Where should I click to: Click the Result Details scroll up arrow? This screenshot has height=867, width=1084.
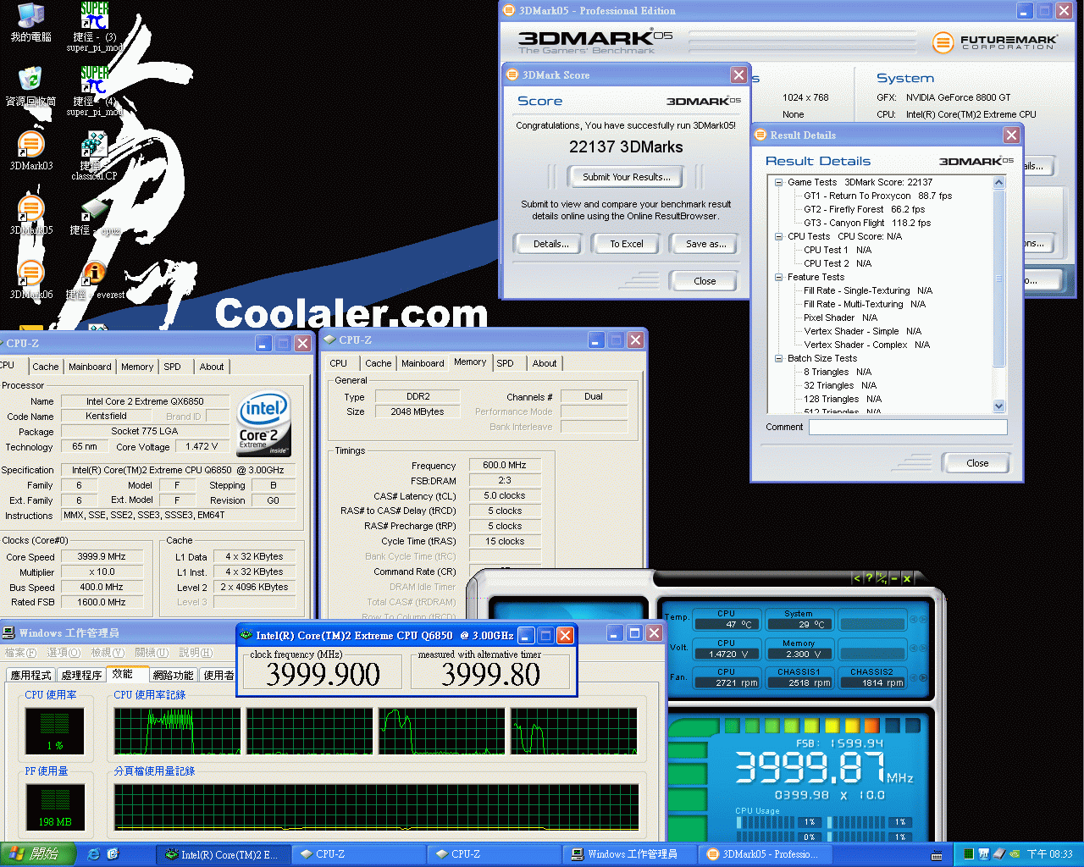pyautogui.click(x=998, y=182)
